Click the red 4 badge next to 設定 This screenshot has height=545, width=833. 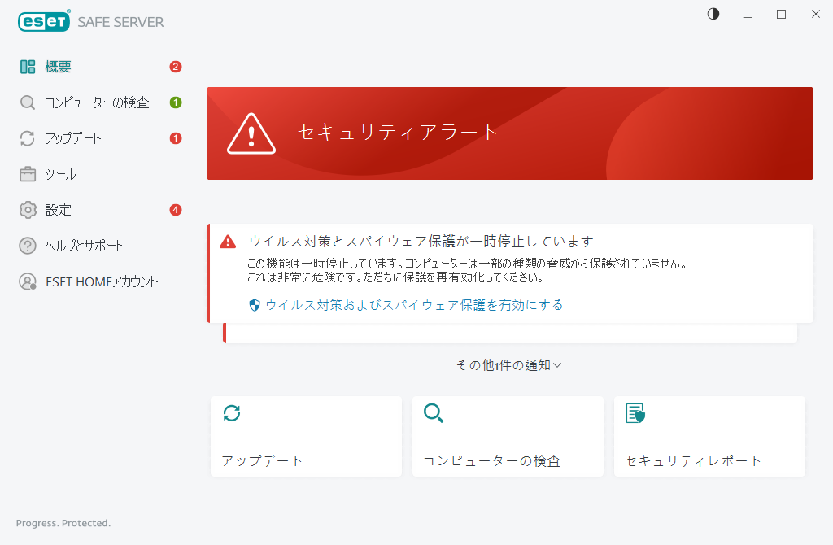175,209
